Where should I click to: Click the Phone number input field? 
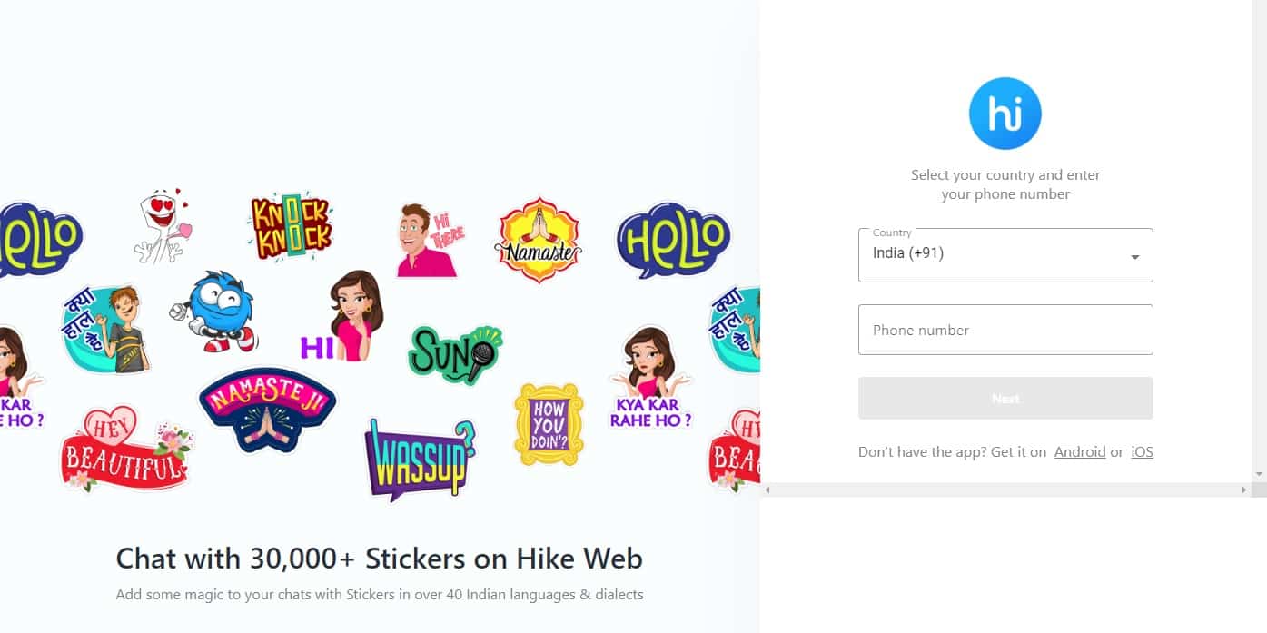[x=1005, y=329]
